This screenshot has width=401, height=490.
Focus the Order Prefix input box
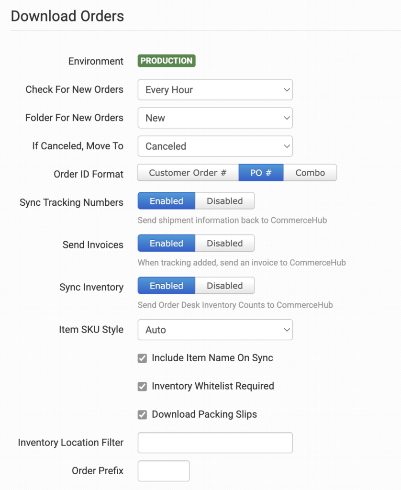point(164,471)
